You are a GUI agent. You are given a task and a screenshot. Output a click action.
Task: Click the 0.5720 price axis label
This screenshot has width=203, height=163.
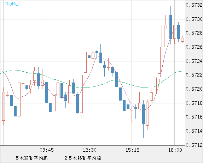coord(194,89)
